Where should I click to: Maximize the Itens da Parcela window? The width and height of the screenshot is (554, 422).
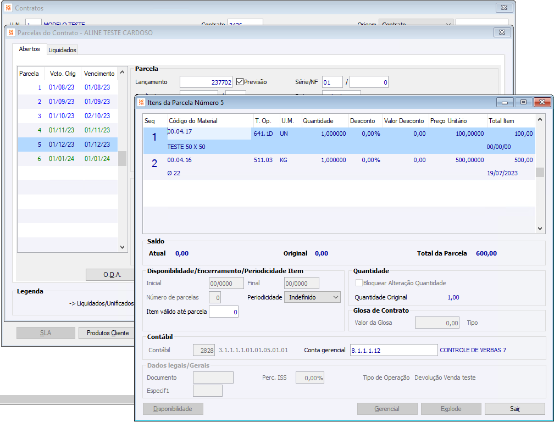523,102
